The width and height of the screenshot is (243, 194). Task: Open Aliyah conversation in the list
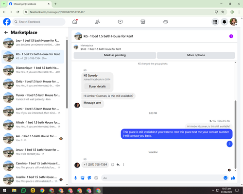33,125
